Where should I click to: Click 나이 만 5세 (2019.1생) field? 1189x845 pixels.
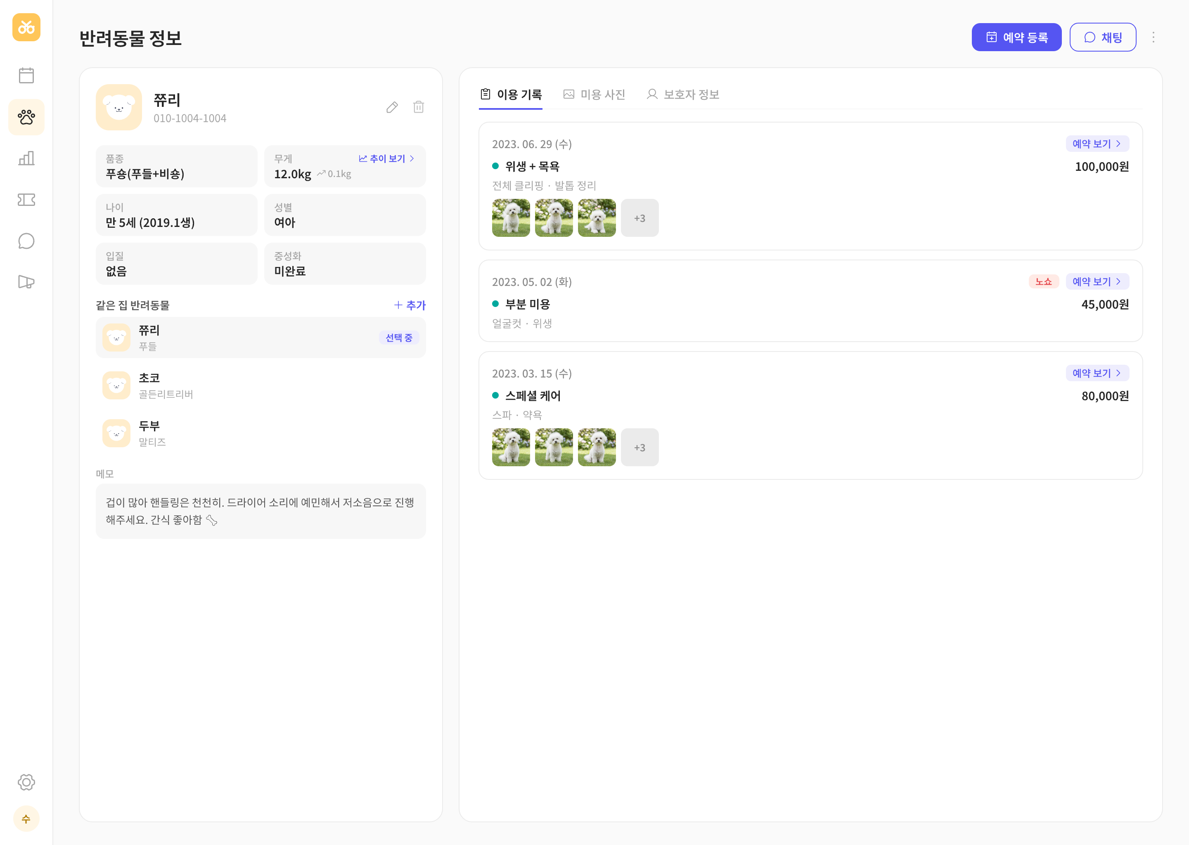pos(176,215)
